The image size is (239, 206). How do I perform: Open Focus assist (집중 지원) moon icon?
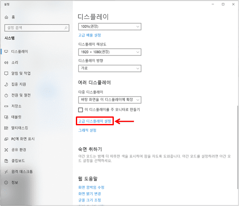6,85
